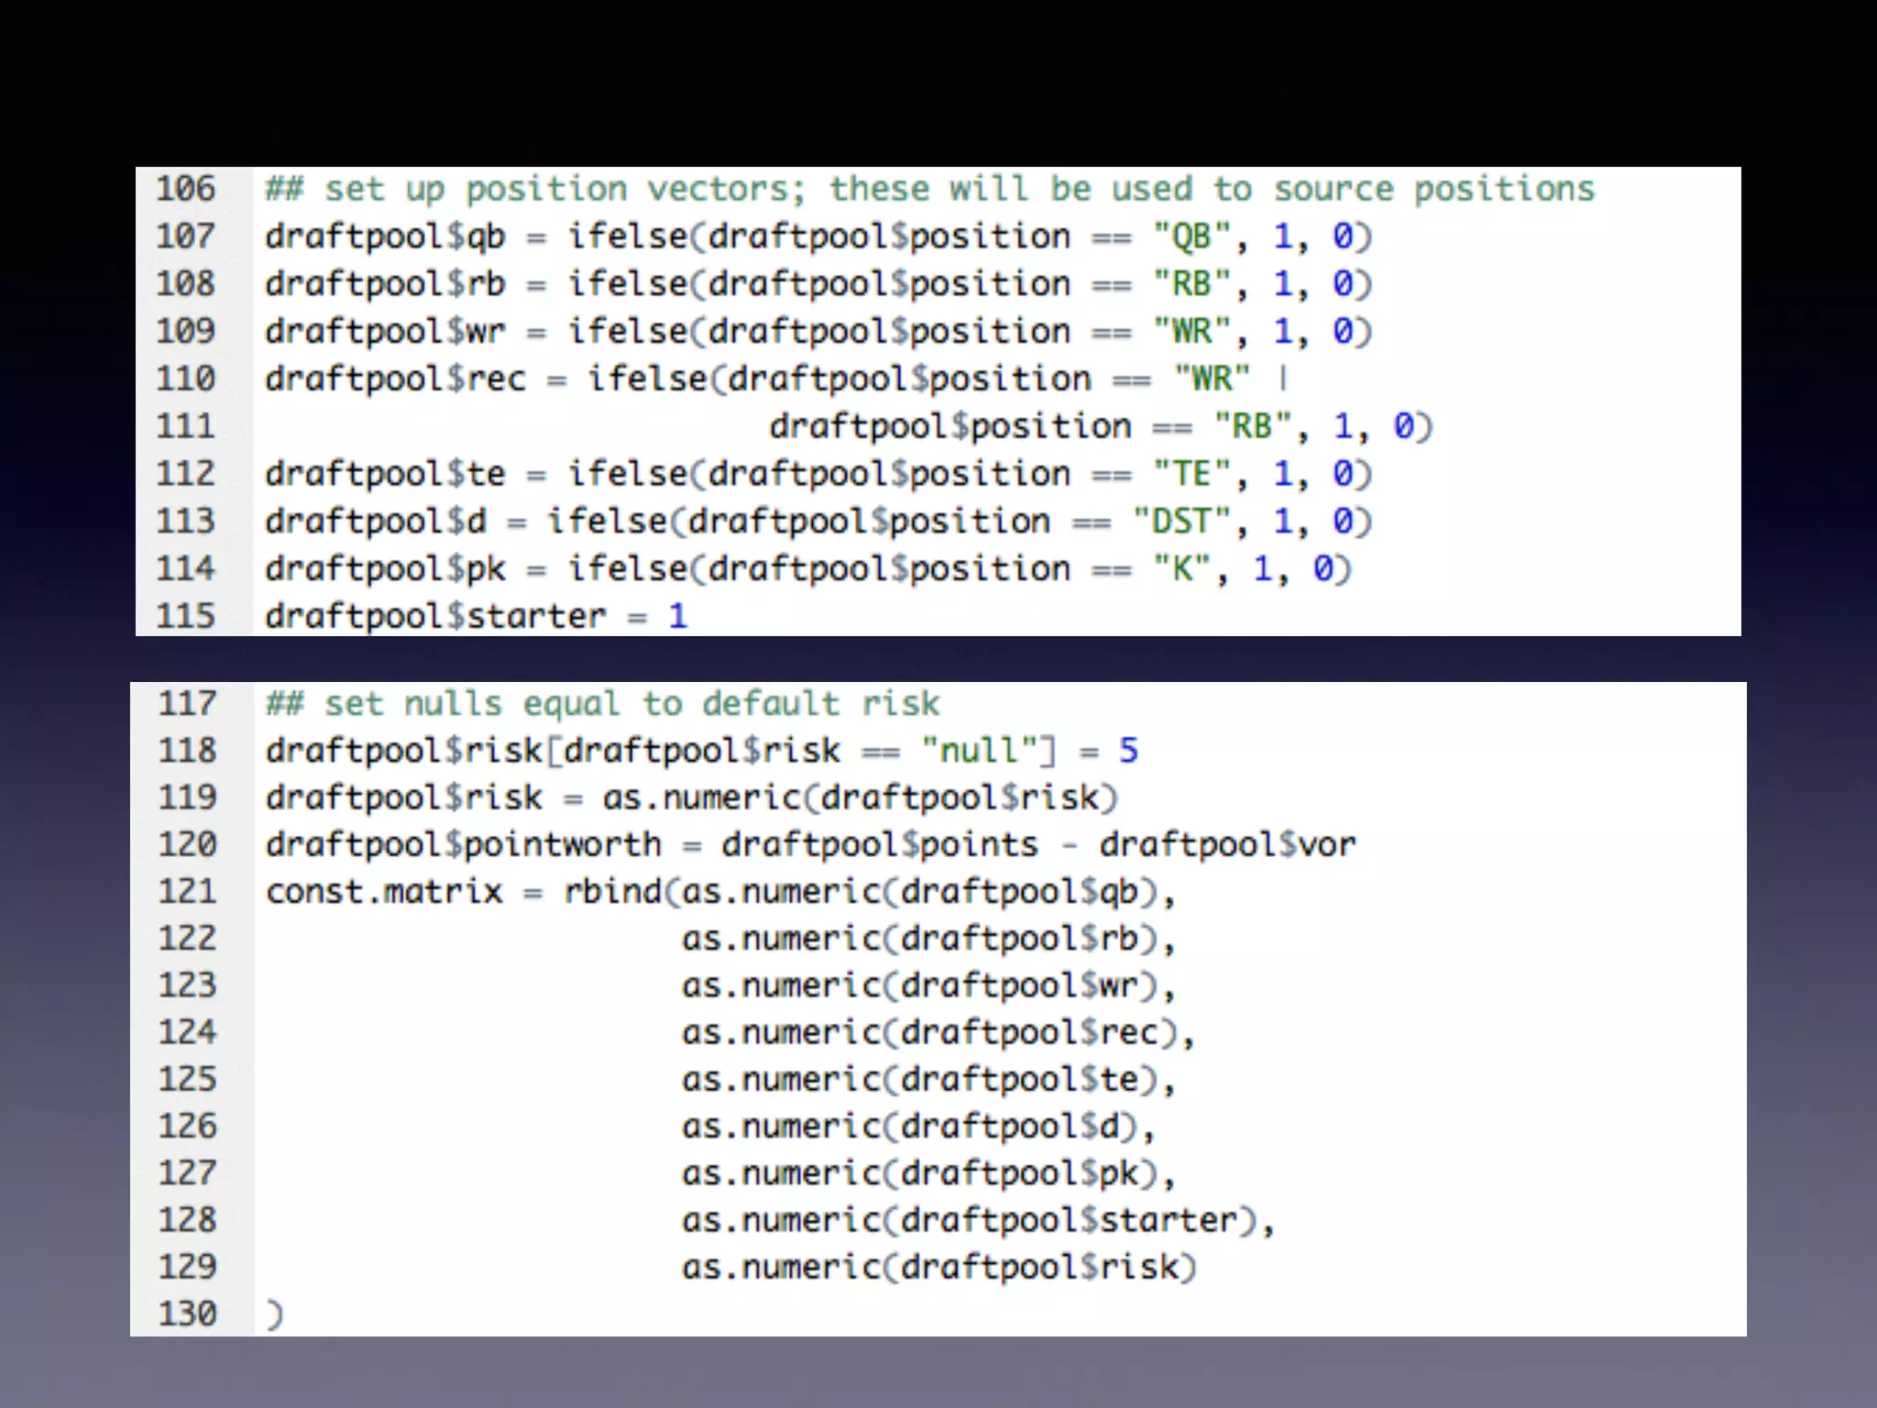Viewport: 1877px width, 1408px height.
Task: Click const.matrix variable name
Action: pos(384,891)
